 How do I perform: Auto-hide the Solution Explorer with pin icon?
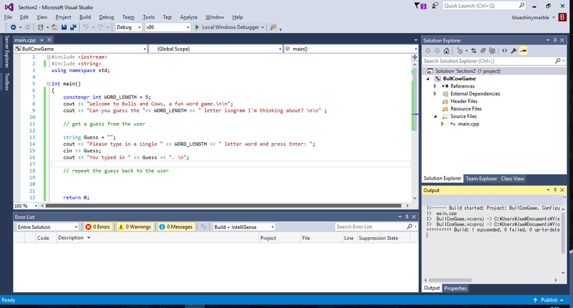pyautogui.click(x=555, y=40)
